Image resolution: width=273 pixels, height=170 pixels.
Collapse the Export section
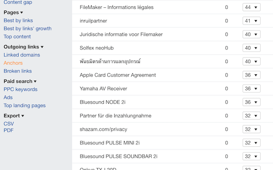23,116
